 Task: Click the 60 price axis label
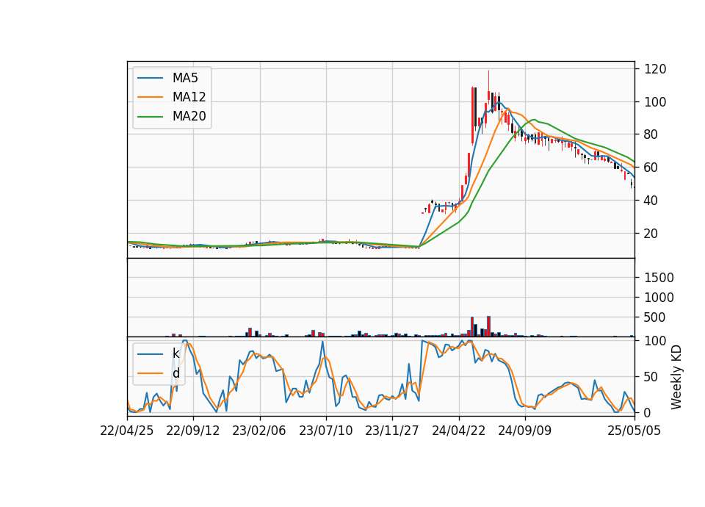[x=651, y=168]
